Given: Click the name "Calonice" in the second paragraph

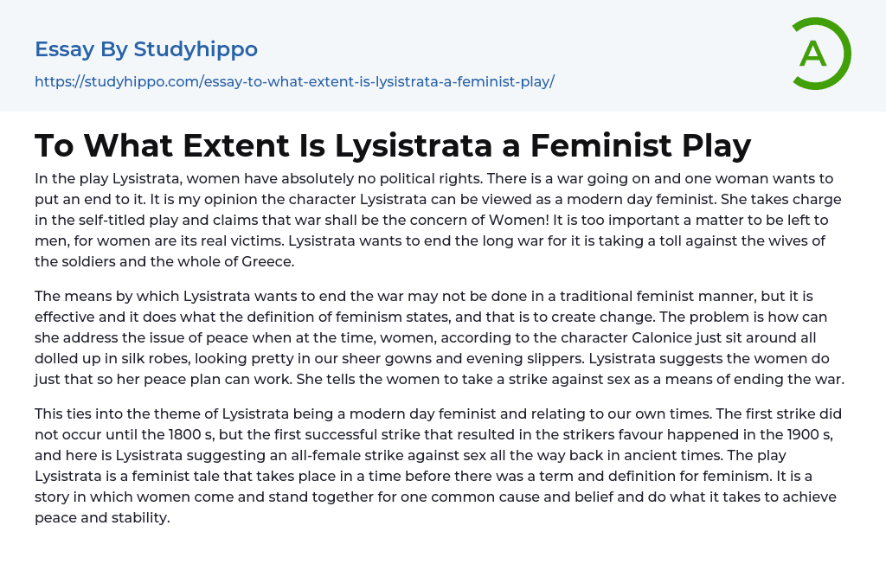Looking at the screenshot, I should point(594,337).
